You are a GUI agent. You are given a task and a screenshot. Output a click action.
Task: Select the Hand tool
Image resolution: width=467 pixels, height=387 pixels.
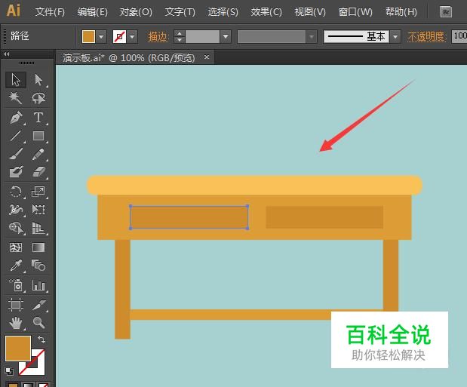tap(16, 323)
